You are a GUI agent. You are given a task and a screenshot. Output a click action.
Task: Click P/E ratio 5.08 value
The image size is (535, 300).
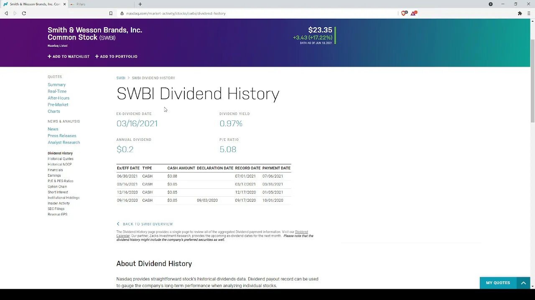[228, 150]
